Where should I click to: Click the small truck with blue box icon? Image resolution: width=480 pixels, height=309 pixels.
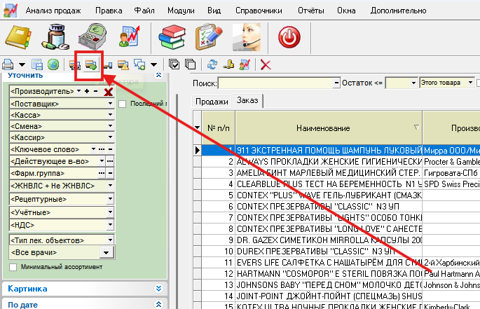(x=107, y=65)
